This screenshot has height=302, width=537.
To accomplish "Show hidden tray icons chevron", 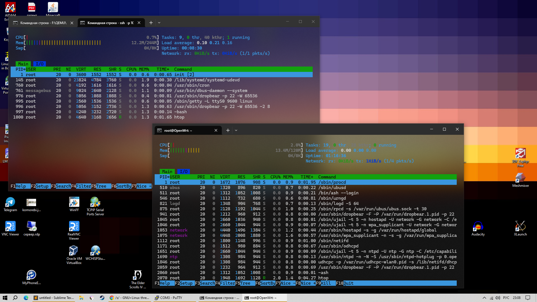I will [484, 298].
